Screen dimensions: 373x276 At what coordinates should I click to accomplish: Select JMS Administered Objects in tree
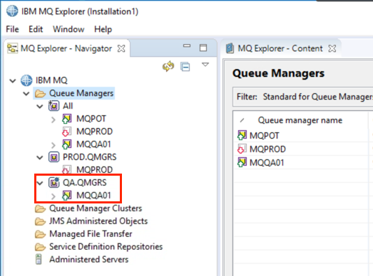click(98, 221)
